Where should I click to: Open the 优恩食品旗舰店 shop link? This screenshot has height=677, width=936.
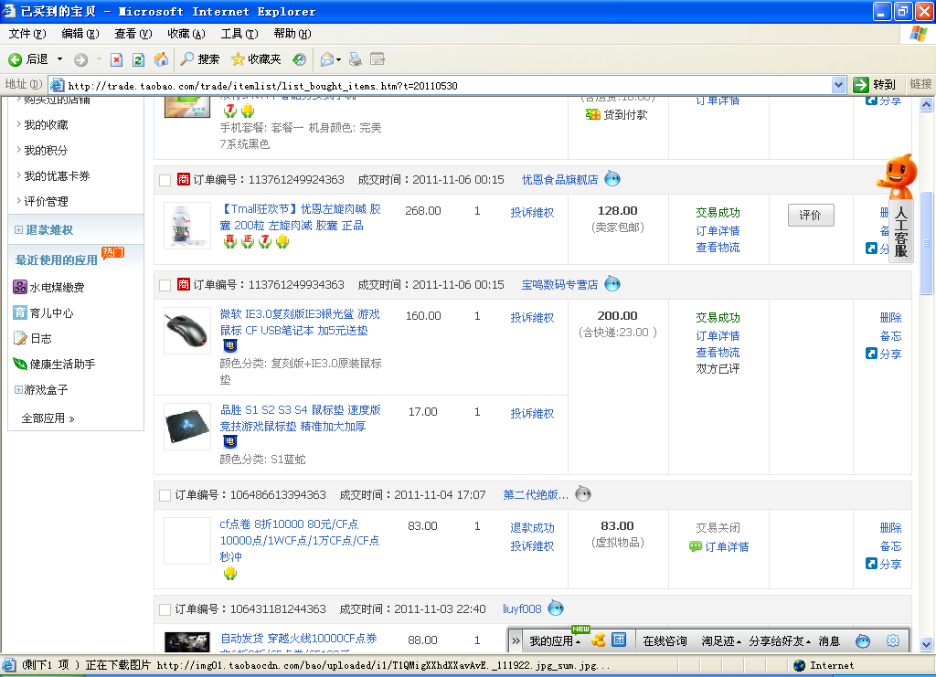(x=560, y=180)
